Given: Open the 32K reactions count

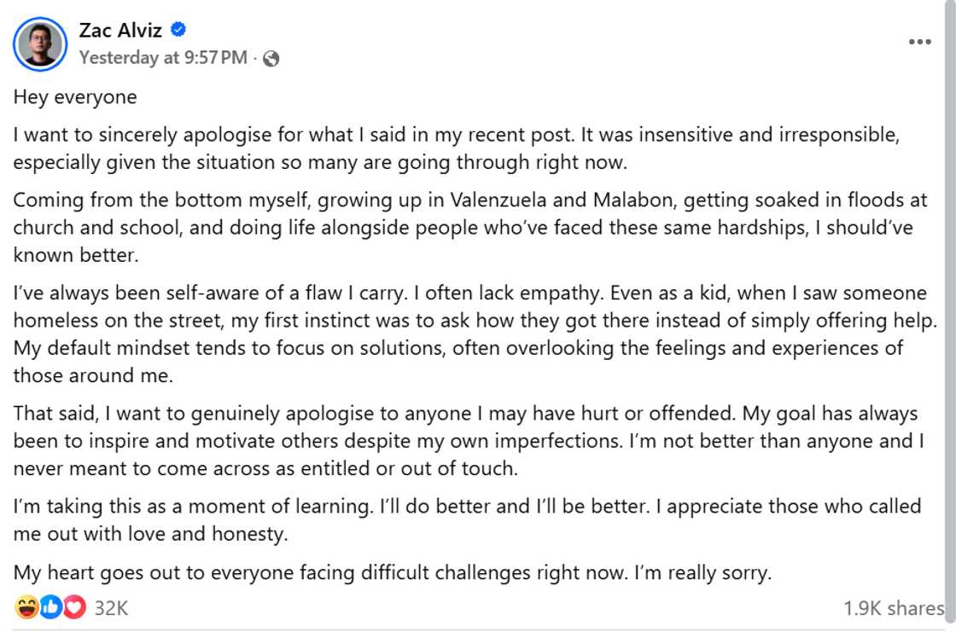Looking at the screenshot, I should click(x=111, y=608).
